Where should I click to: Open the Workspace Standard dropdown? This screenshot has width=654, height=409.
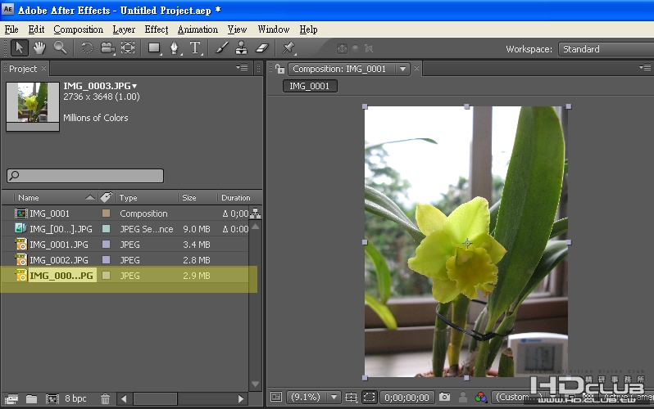pos(606,49)
